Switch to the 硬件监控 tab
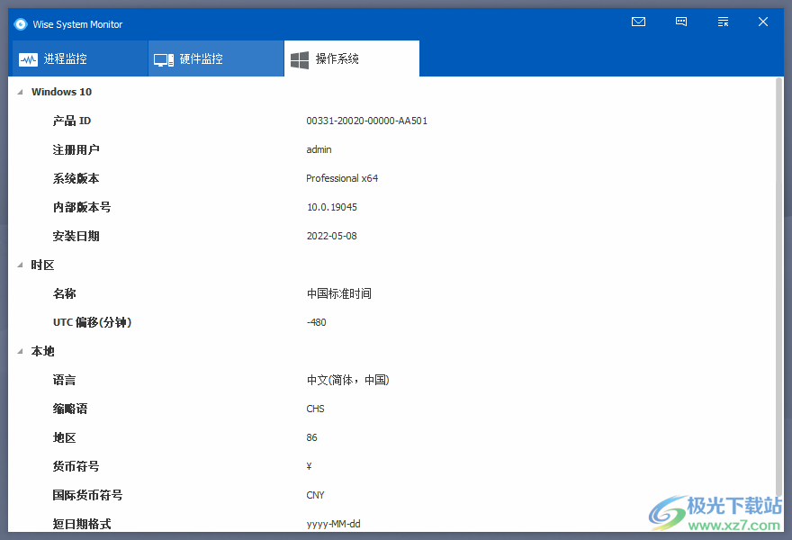This screenshot has height=540, width=792. click(216, 58)
